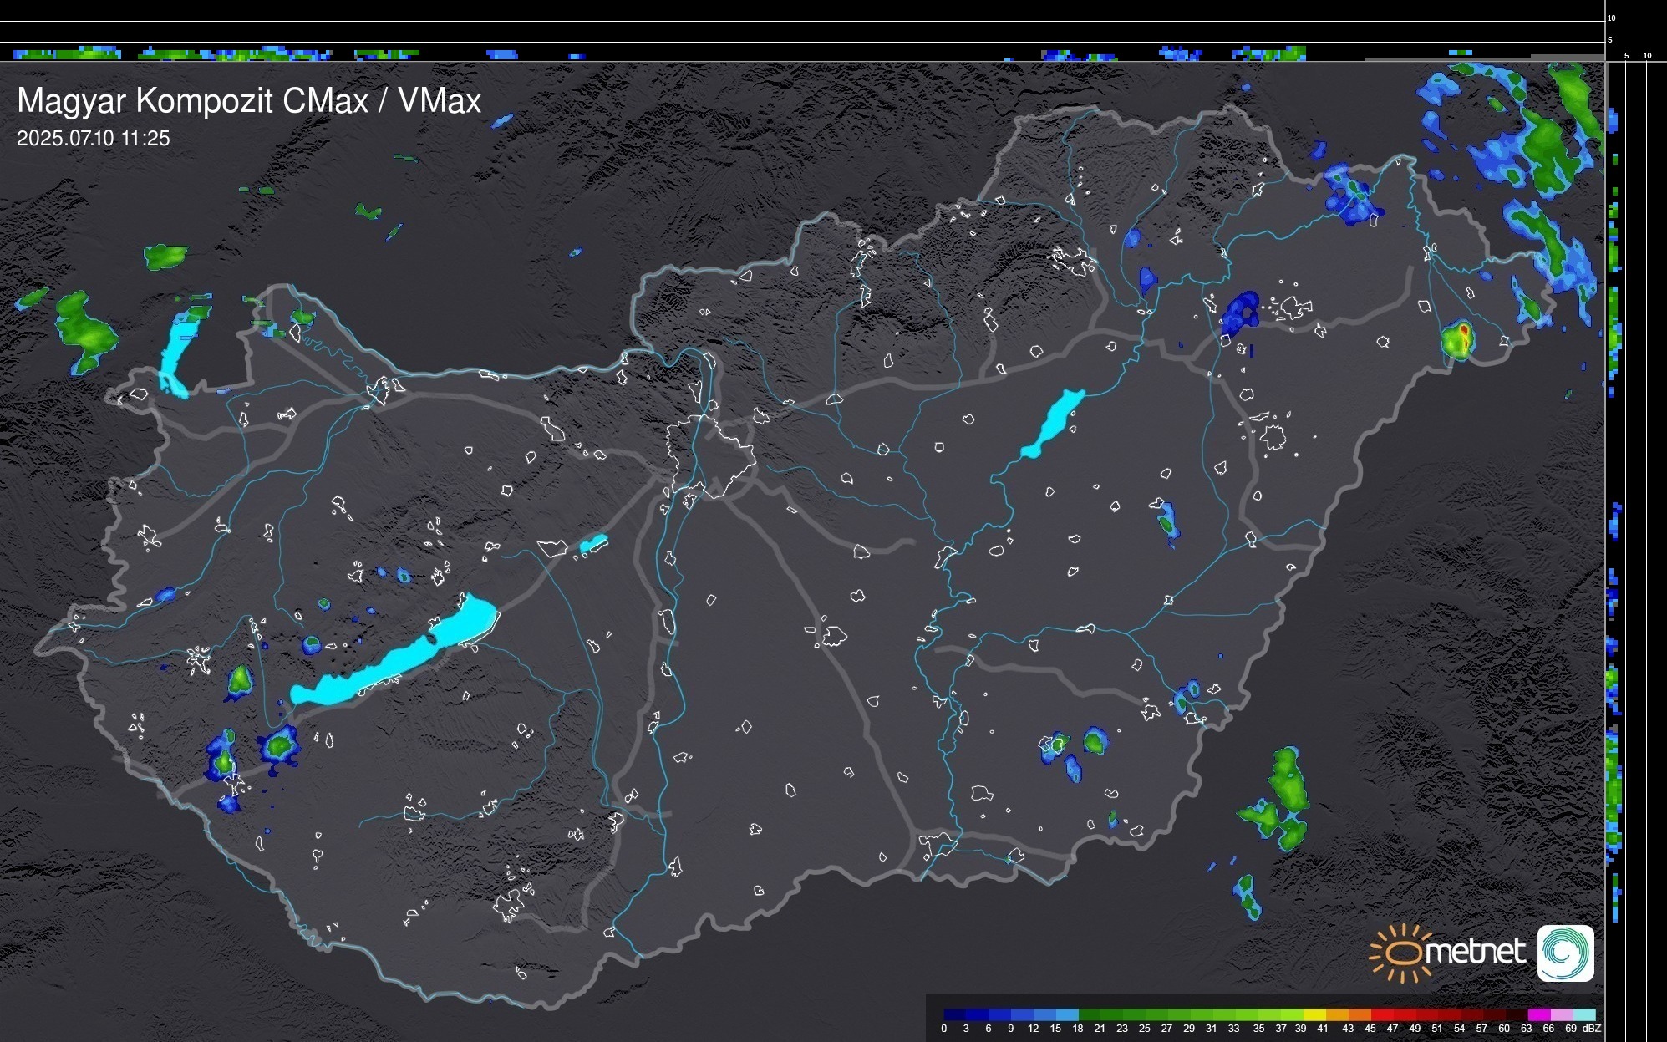Click the metnet wordmark text

pos(1475,952)
